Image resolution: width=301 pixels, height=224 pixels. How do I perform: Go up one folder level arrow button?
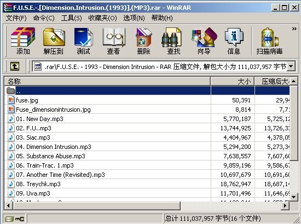[15, 66]
